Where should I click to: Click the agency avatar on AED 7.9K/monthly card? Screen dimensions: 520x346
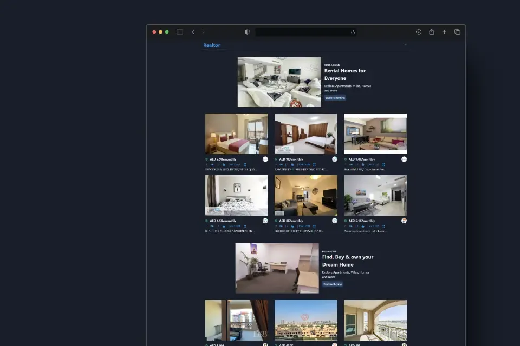(265, 159)
